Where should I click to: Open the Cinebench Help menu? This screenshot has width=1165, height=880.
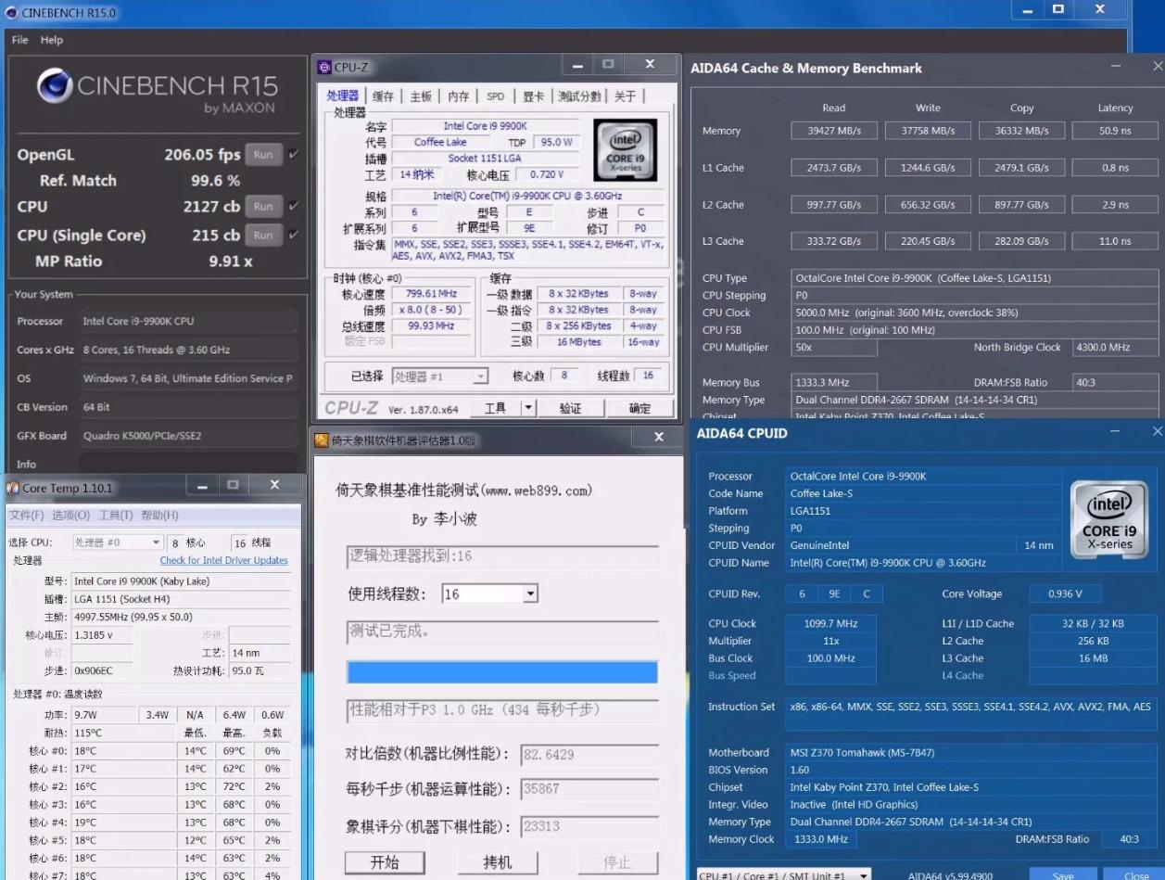(52, 40)
